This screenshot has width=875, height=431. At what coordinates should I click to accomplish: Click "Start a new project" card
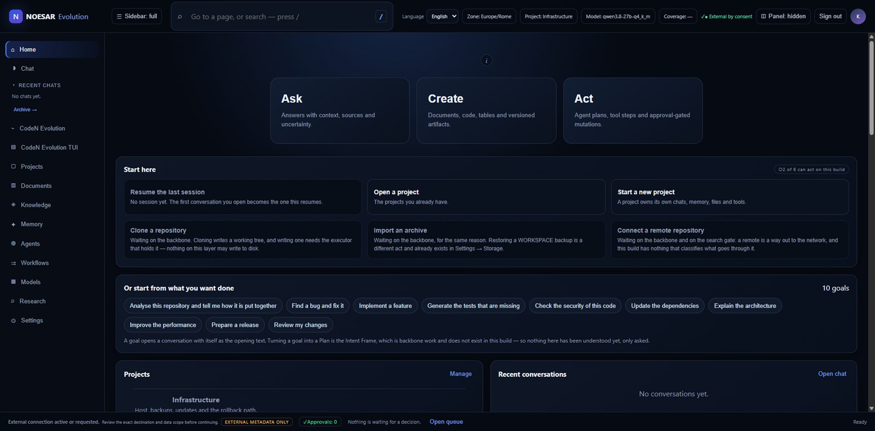730,197
